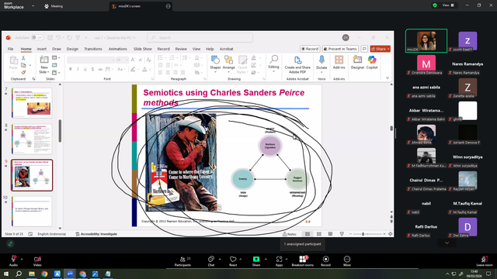497x279 pixels.
Task: Click English (Indonesia) language indicator
Action: [52, 234]
